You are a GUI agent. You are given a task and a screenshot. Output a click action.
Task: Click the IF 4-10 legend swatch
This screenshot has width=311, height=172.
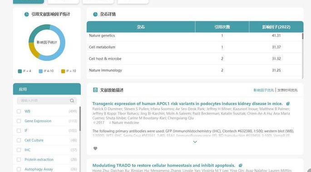[41, 71]
